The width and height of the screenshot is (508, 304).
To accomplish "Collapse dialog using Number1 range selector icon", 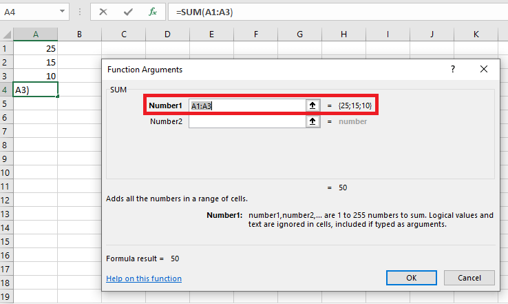I will (313, 105).
